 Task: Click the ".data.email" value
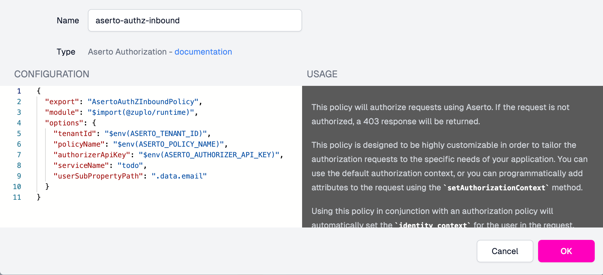(179, 176)
